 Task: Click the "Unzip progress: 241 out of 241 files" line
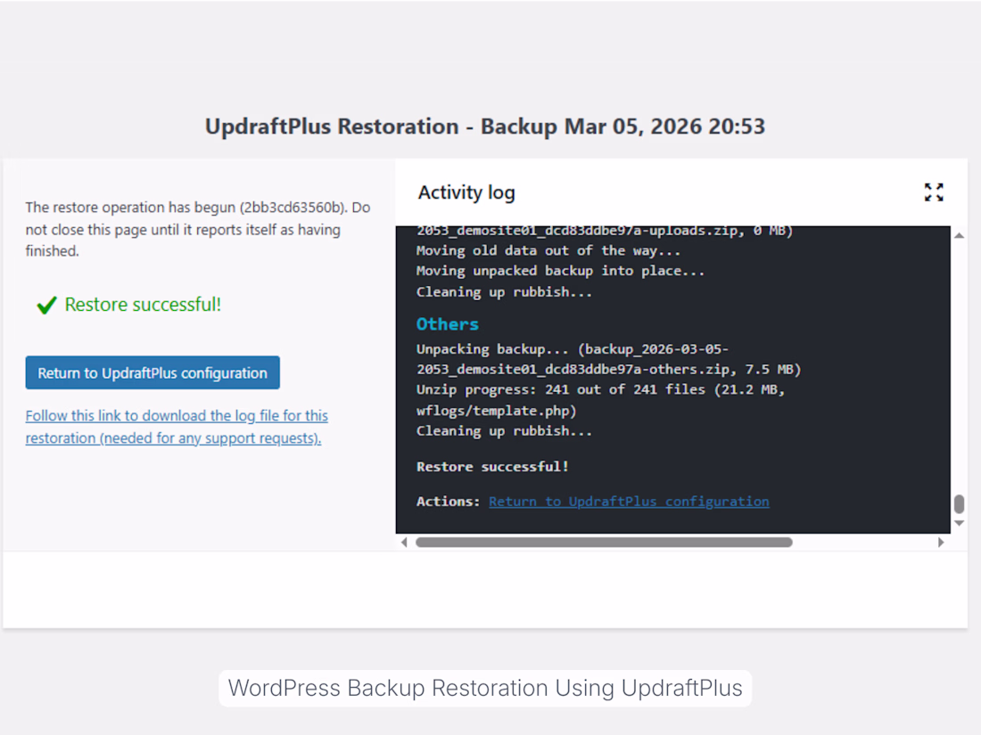[x=600, y=389]
